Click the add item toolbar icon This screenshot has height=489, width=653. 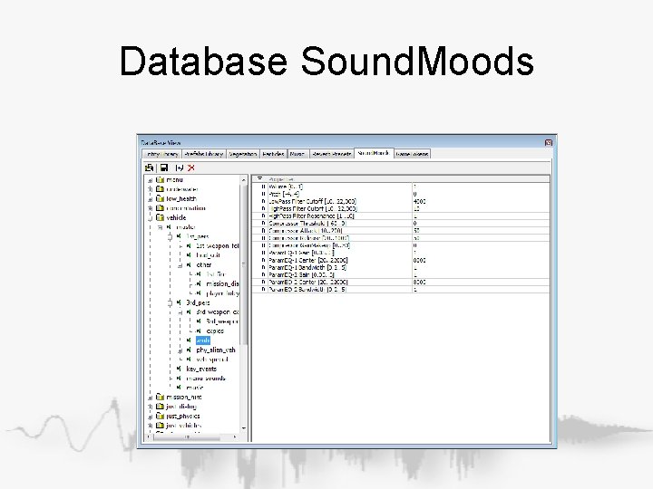coord(179,168)
